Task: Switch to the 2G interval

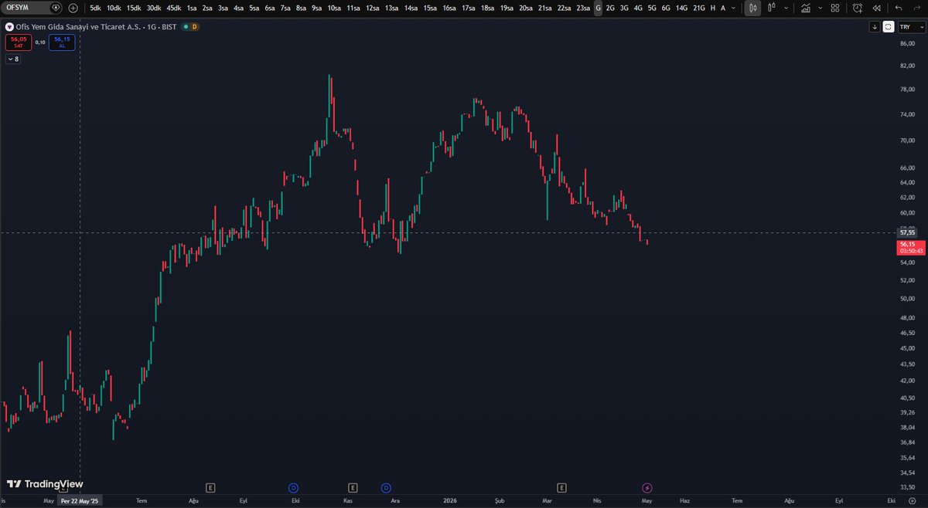Action: tap(611, 8)
